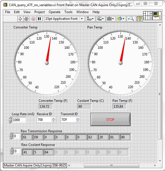
Task: Click Raw Transmission Response index stepper
Action: point(11,136)
